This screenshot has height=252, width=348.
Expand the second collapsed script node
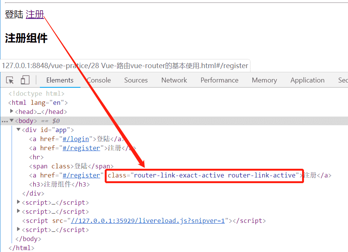[x=19, y=211]
